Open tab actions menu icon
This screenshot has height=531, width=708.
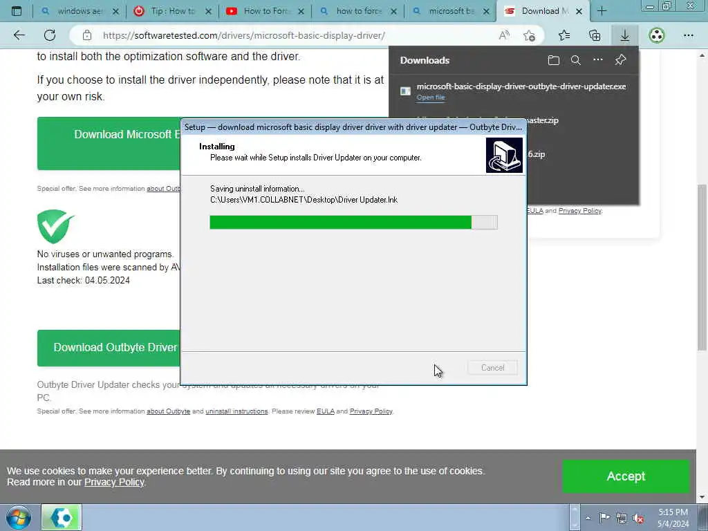pyautogui.click(x=17, y=11)
